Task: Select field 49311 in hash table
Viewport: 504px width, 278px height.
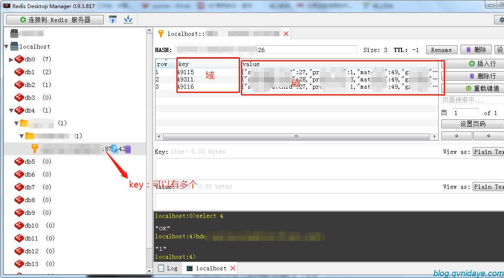Action: tap(185, 79)
